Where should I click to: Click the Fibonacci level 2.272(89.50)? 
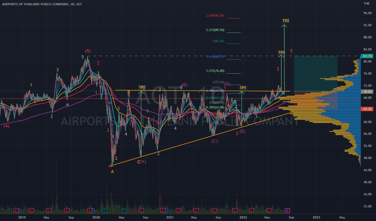click(215, 30)
